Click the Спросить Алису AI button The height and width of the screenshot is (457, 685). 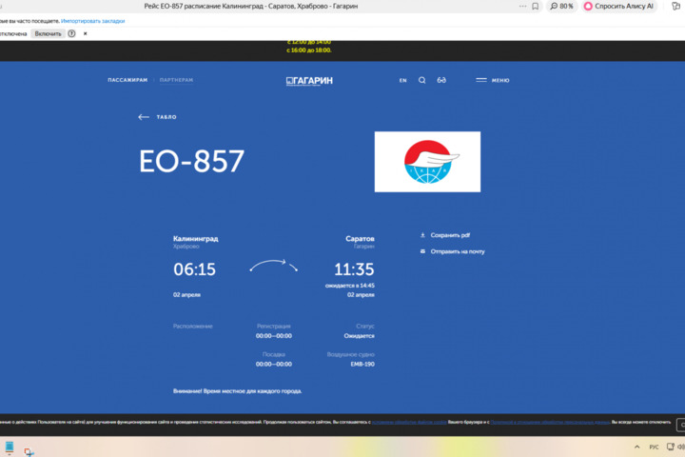click(x=618, y=6)
